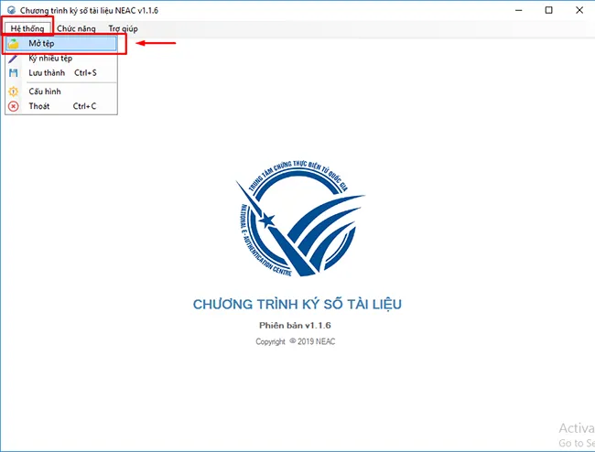
Task: Click the gear icon next to Cấu hình
Action: pyautogui.click(x=13, y=91)
